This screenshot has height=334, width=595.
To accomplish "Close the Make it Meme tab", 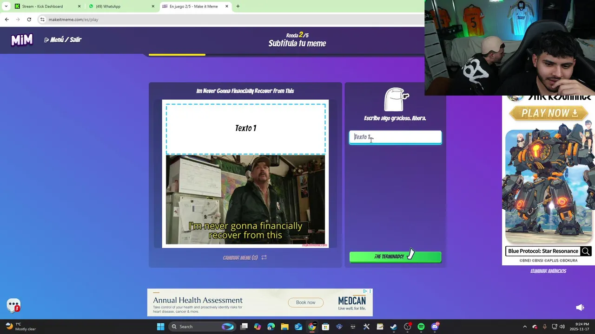I will [x=227, y=6].
